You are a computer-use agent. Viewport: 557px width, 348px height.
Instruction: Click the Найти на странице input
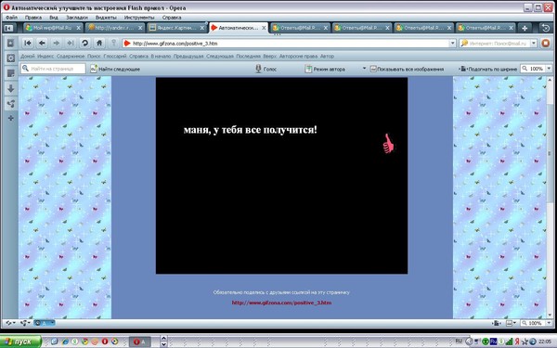pyautogui.click(x=53, y=69)
